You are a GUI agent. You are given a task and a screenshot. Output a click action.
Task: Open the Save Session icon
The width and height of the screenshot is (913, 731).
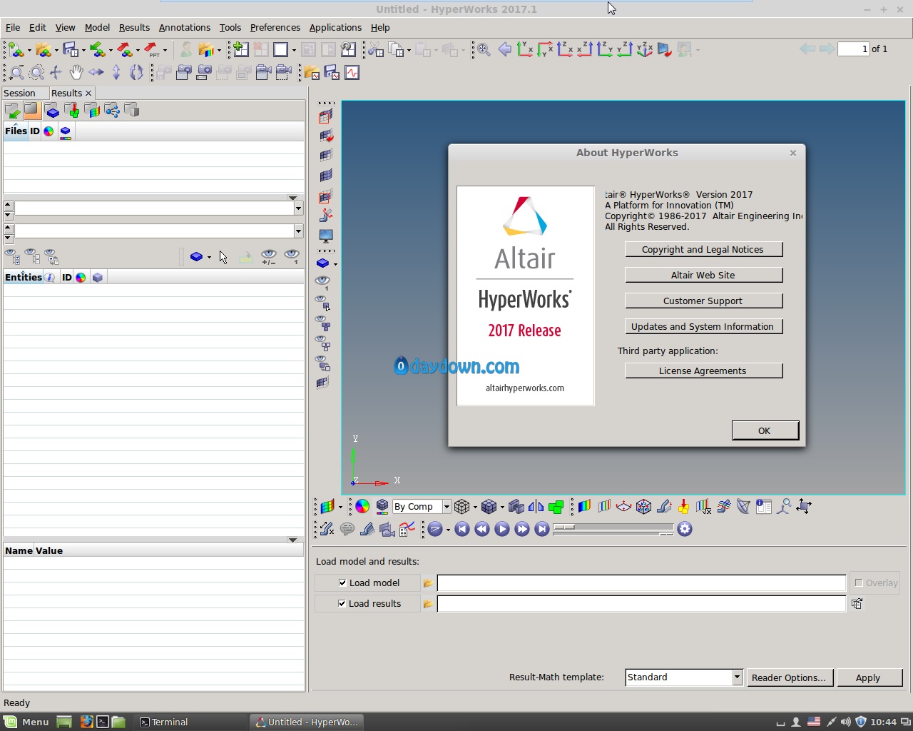(x=70, y=49)
